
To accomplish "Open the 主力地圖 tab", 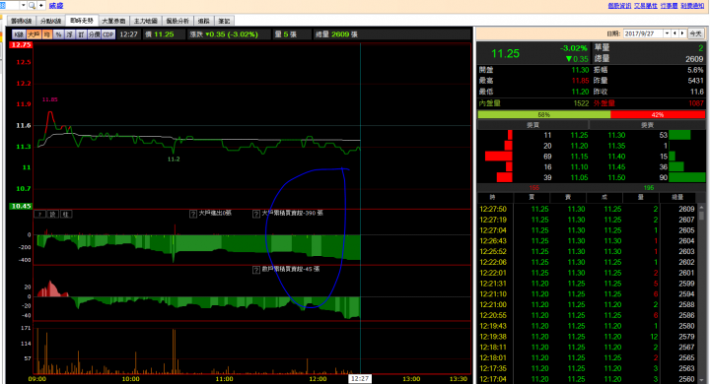I will (x=145, y=21).
